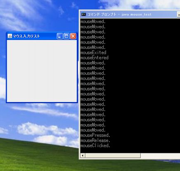The height and width of the screenshot is (171, 180).
Task: Click the console horizontal scrollbar thumb
Action: [x=113, y=155]
